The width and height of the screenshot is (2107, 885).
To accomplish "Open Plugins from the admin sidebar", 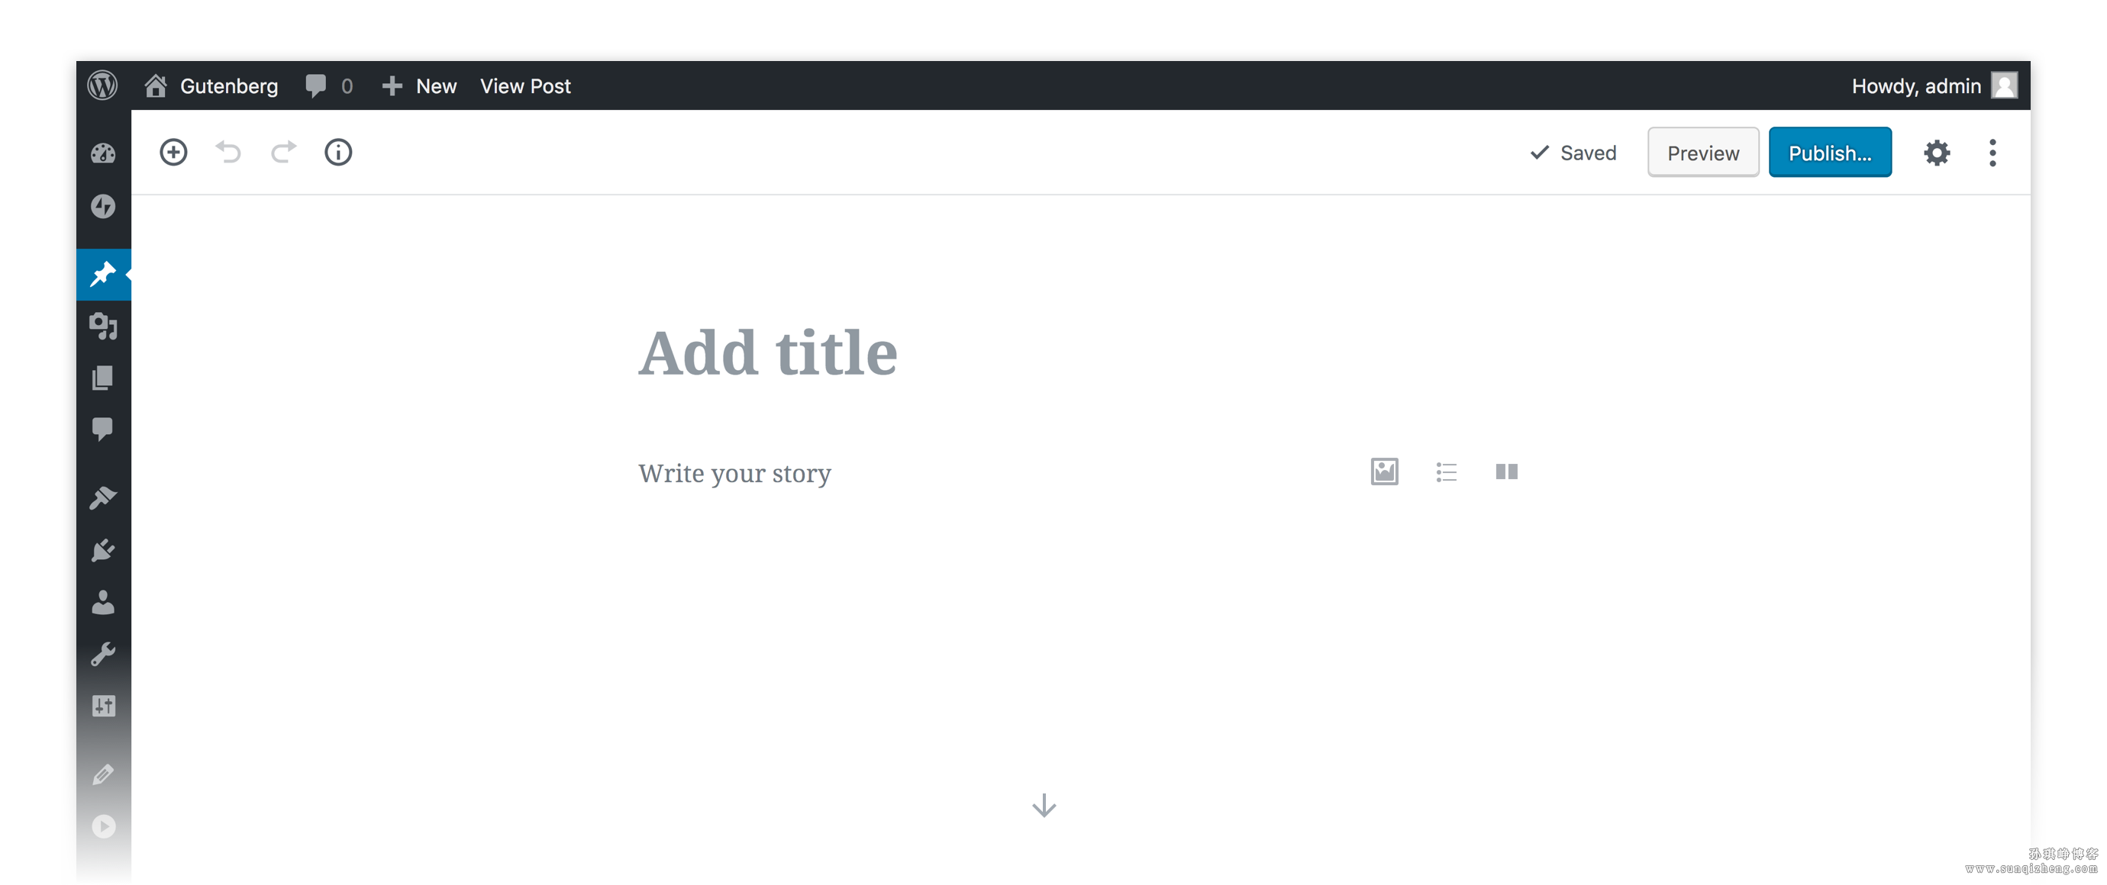I will coord(103,550).
